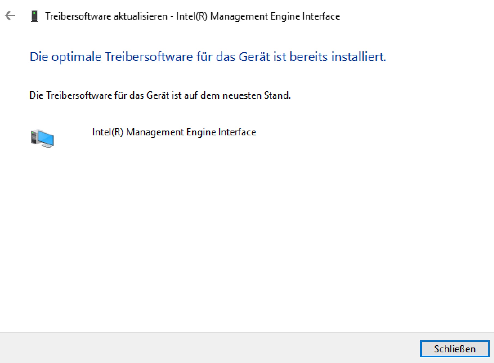Screen dimensions: 494x363
Task: Click the device icon in title bar
Action: click(34, 16)
